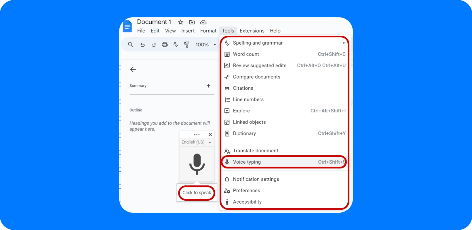
Task: Select Dictionary menu item
Action: 285,133
